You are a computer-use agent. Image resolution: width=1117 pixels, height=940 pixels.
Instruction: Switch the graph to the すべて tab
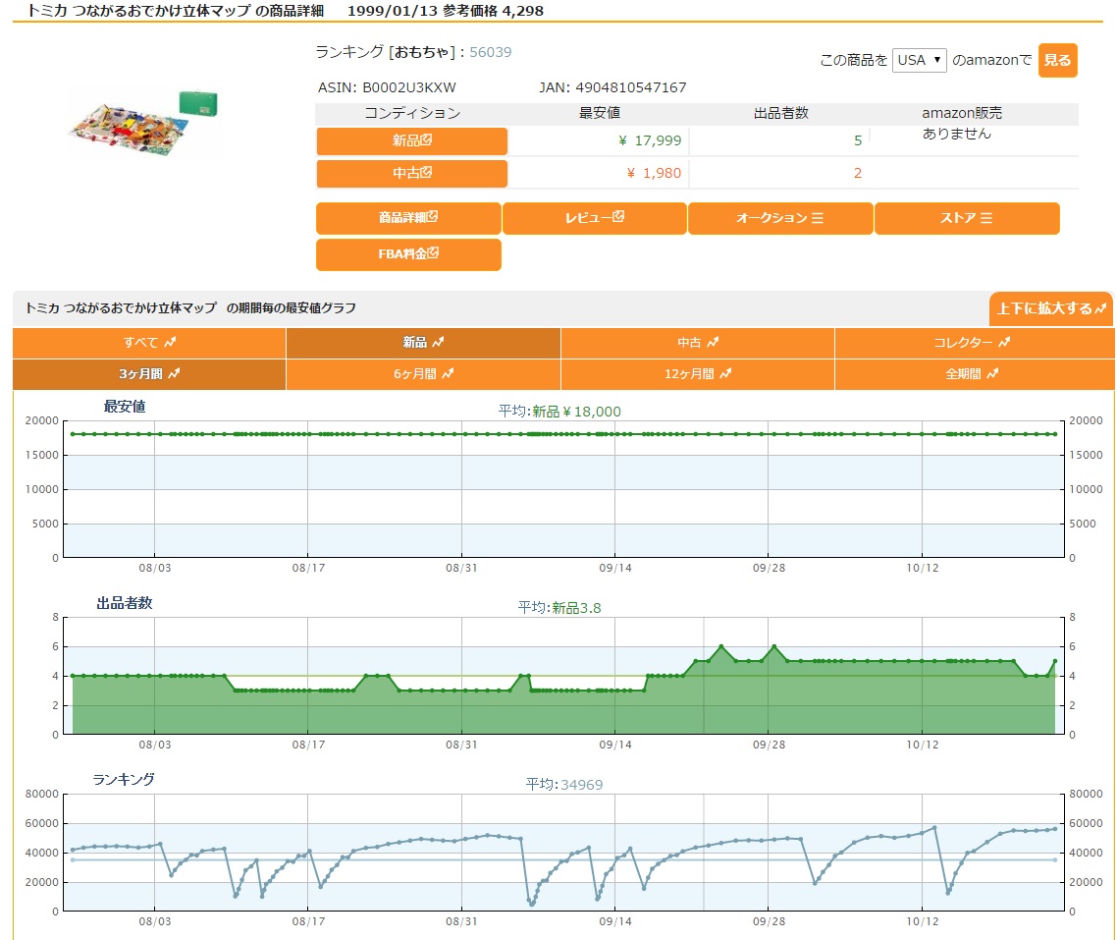click(x=149, y=343)
